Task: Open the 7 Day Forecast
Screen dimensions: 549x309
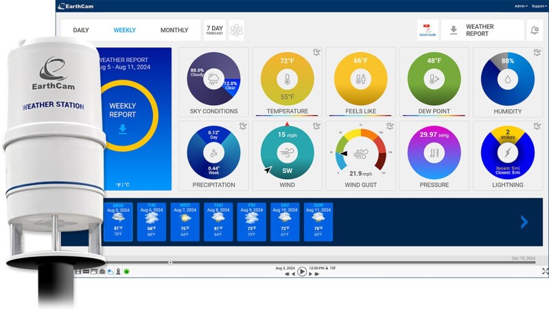Action: pyautogui.click(x=215, y=30)
